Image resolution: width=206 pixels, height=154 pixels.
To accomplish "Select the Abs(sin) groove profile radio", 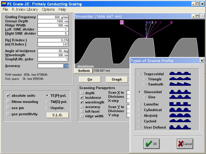I will 140,115.
